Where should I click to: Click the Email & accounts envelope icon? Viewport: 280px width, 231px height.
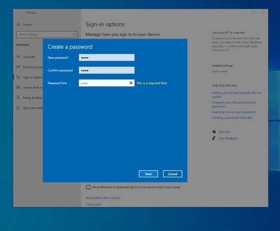(18, 67)
